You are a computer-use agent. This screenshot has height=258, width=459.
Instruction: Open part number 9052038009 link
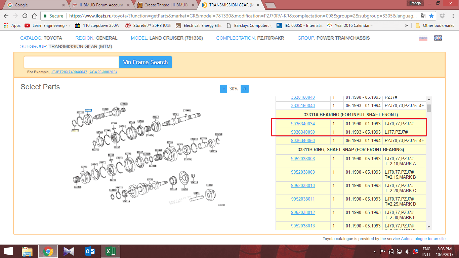(303, 172)
